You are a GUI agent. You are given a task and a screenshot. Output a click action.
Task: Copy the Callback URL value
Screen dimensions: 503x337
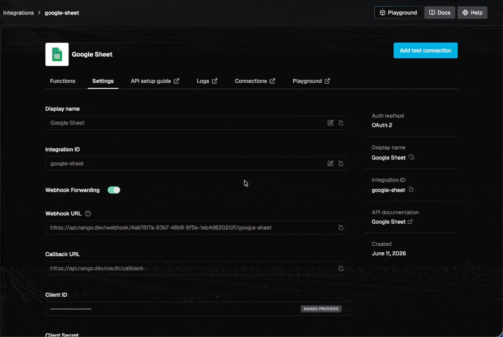click(x=340, y=268)
